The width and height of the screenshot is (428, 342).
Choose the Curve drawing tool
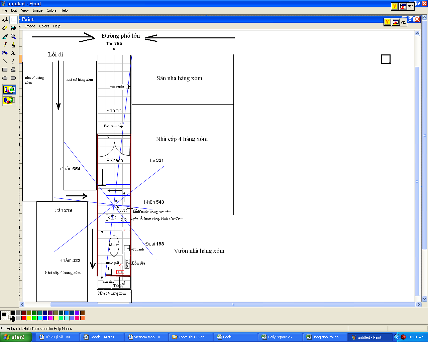[x=13, y=61]
